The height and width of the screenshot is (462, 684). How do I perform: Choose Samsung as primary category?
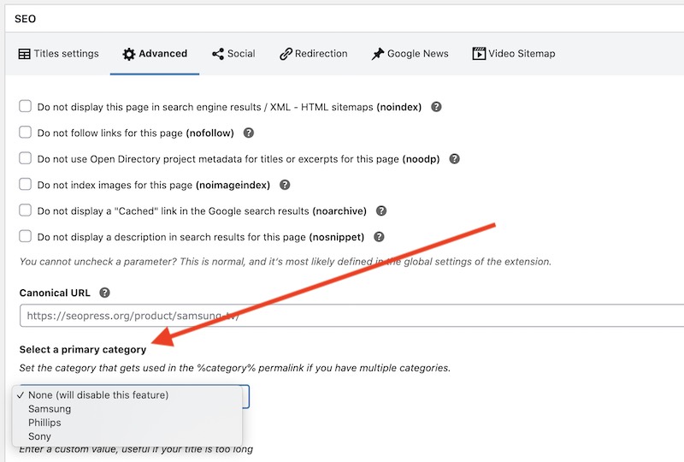click(127, 409)
